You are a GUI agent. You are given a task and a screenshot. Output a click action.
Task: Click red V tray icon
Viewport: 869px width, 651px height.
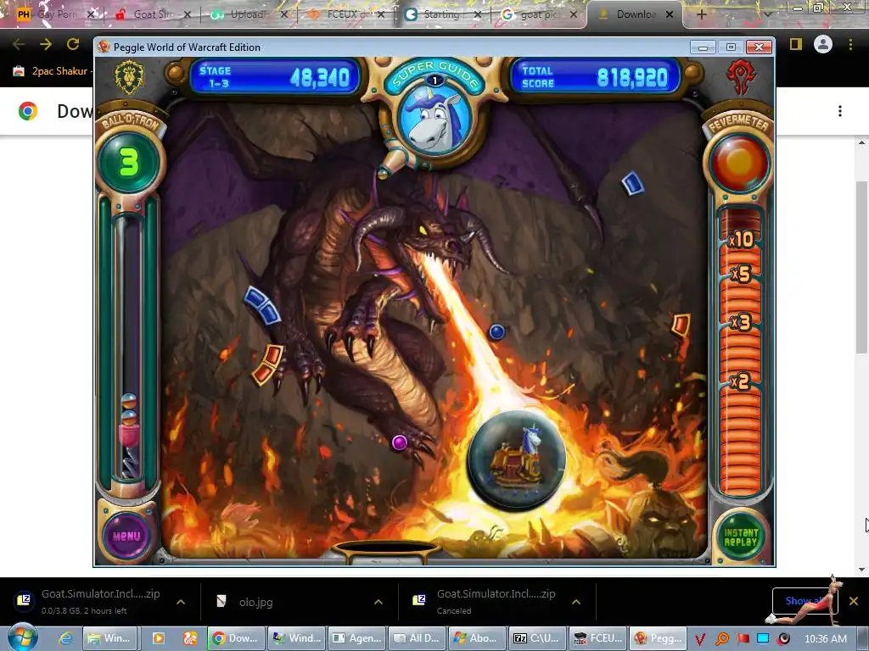pos(700,639)
